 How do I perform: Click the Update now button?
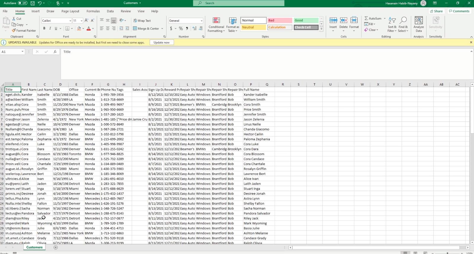coord(161,42)
